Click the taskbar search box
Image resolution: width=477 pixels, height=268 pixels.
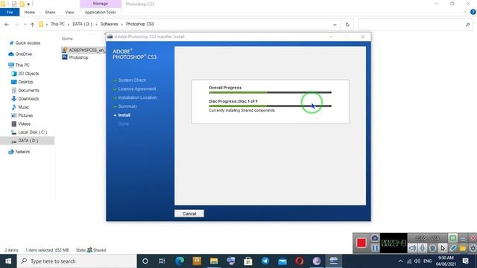tap(77, 261)
